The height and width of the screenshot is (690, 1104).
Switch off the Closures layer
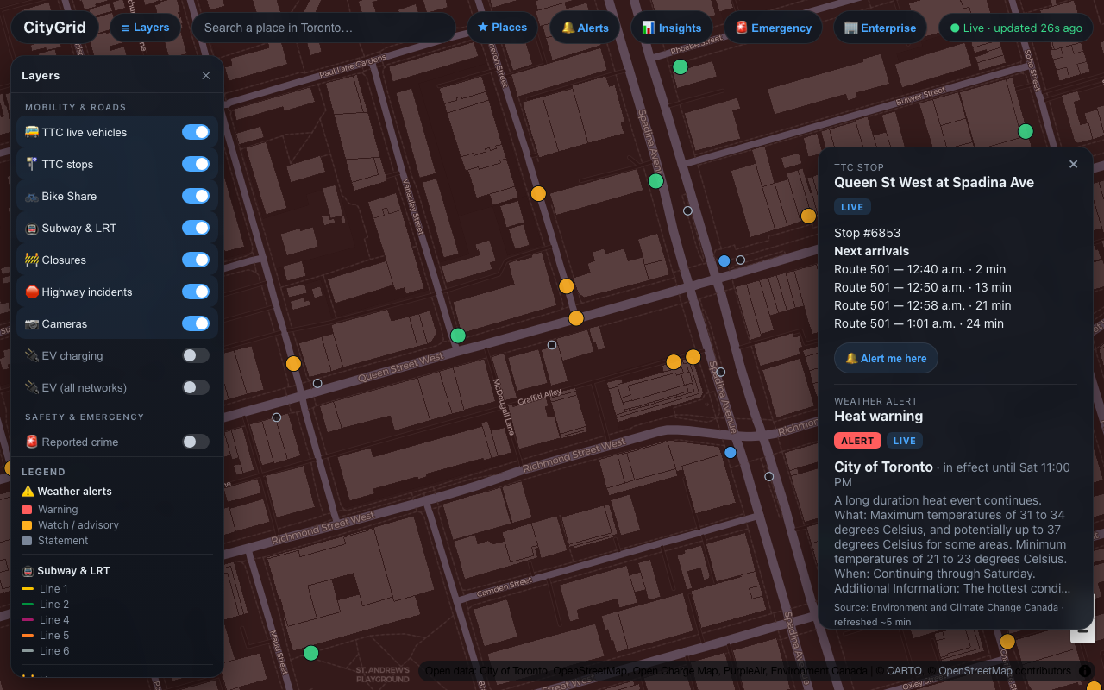tap(196, 260)
